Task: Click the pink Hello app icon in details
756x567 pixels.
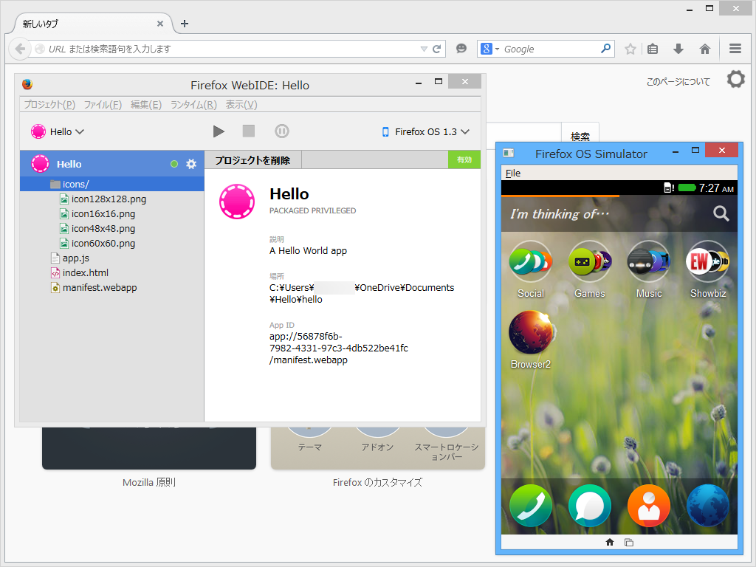Action: [237, 202]
